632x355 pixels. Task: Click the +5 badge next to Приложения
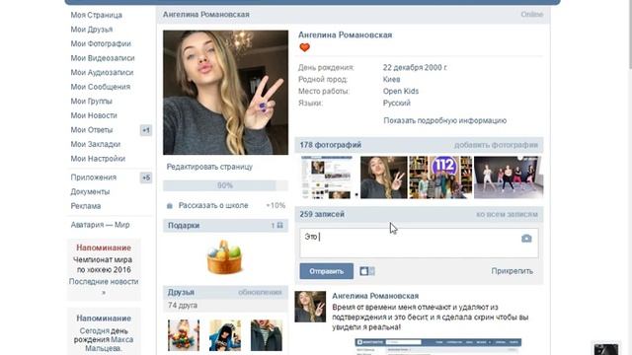pyautogui.click(x=146, y=177)
